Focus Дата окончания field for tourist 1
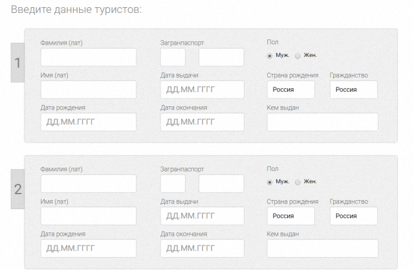 [x=202, y=122]
